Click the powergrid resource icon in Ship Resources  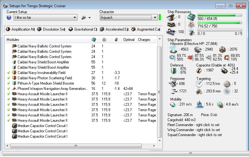click(192, 25)
